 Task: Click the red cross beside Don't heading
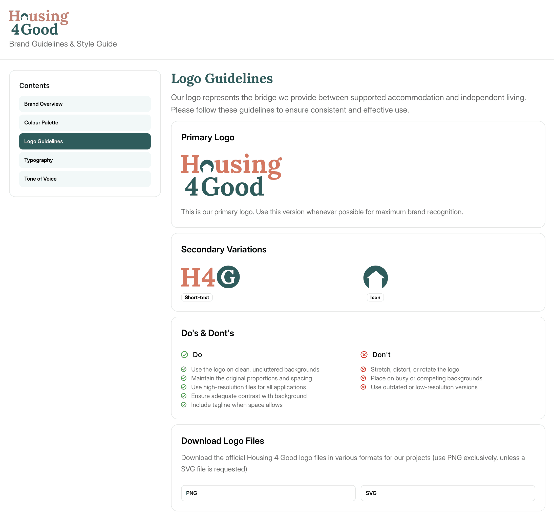pos(364,355)
